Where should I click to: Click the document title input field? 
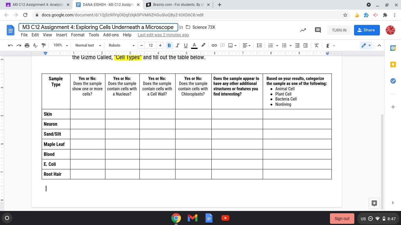click(x=98, y=27)
